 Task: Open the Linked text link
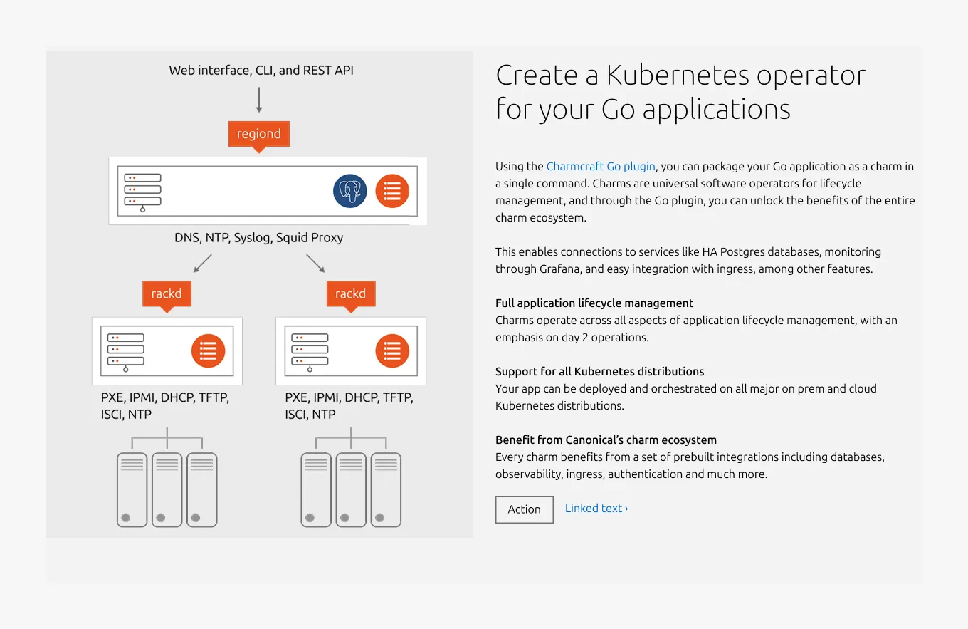(x=596, y=508)
